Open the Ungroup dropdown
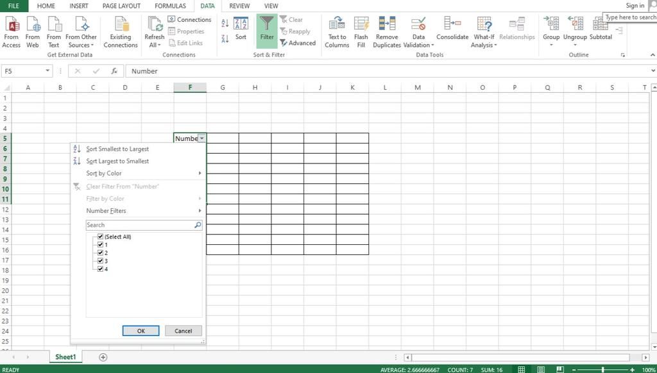The width and height of the screenshot is (657, 373). 575,46
